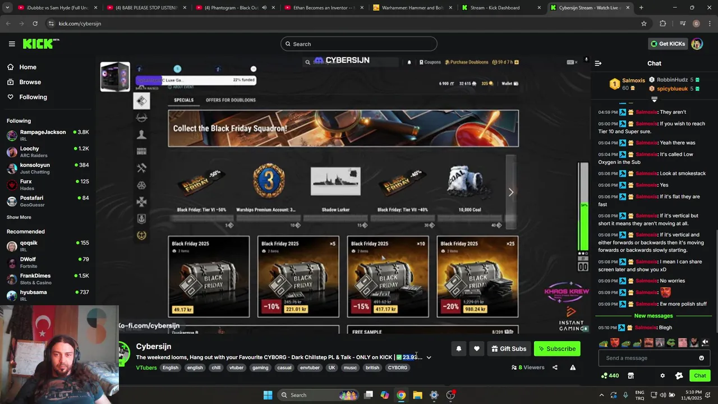Image resolution: width=718 pixels, height=404 pixels.
Task: Open konsoloyun channel
Action: pos(48,168)
